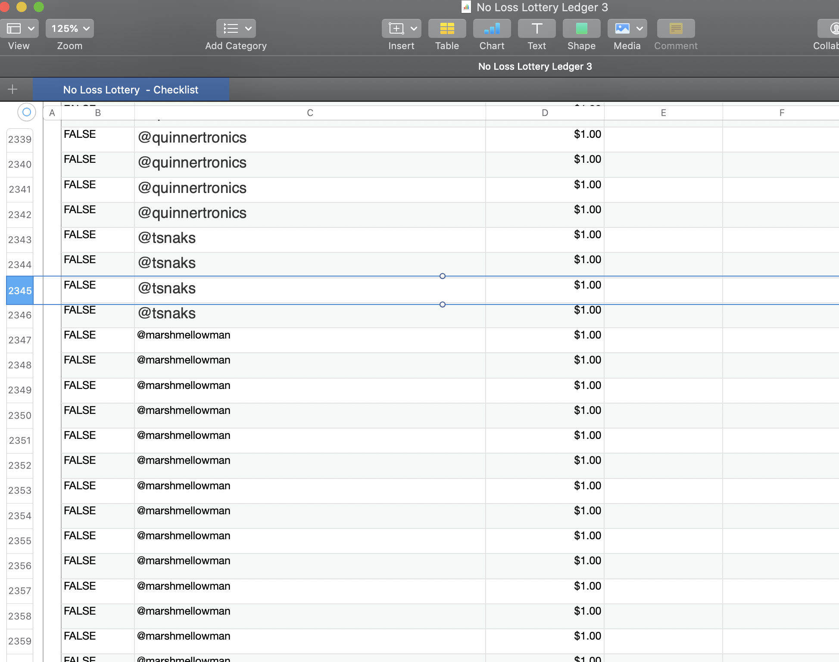839x662 pixels.
Task: Click @marshmellowman cell in row 2359
Action: [310, 641]
